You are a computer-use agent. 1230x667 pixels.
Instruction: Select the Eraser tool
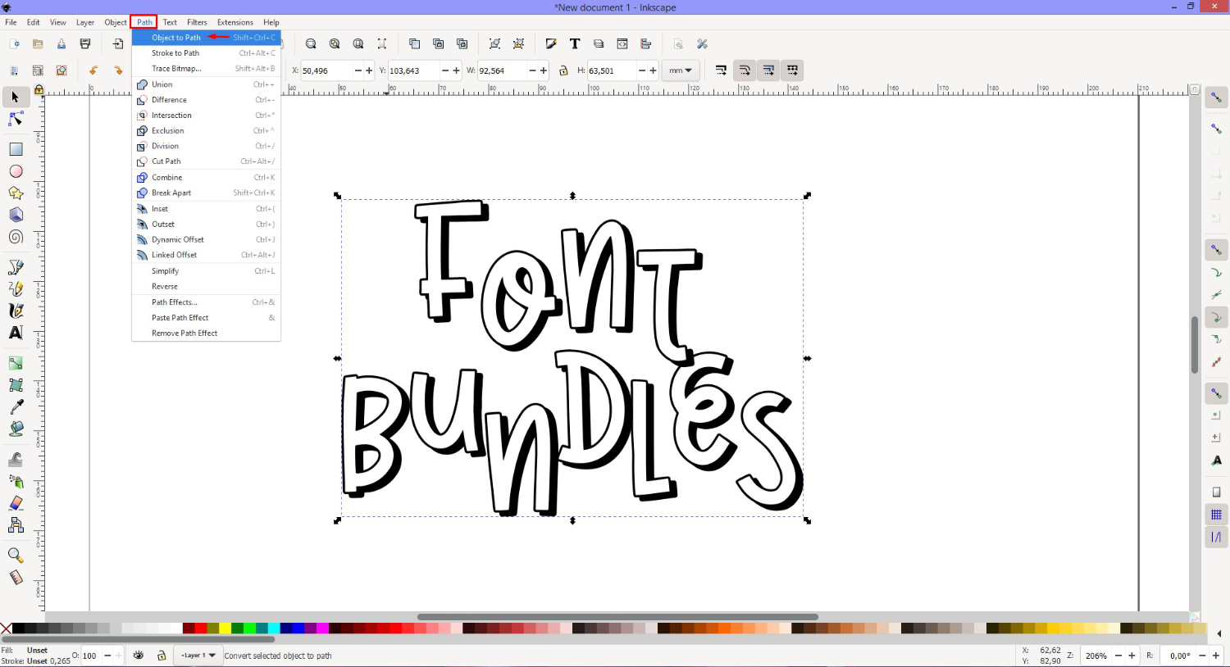pos(15,503)
